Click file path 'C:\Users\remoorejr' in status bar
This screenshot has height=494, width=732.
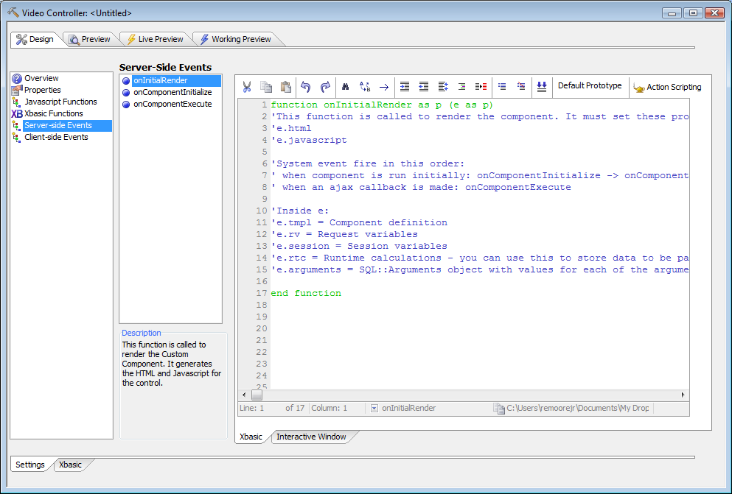(x=577, y=409)
